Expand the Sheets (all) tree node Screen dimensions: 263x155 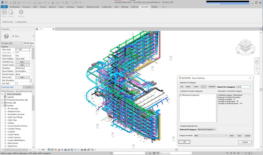click(x=2, y=103)
